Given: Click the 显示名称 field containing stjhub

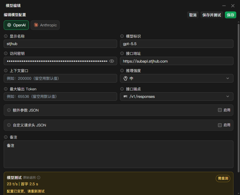Looking at the screenshot, I should click(x=61, y=44).
